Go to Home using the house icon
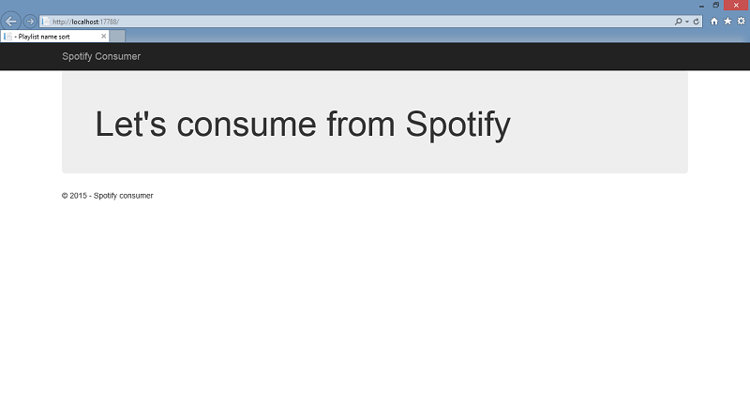Image resolution: width=750 pixels, height=398 pixels. [715, 21]
